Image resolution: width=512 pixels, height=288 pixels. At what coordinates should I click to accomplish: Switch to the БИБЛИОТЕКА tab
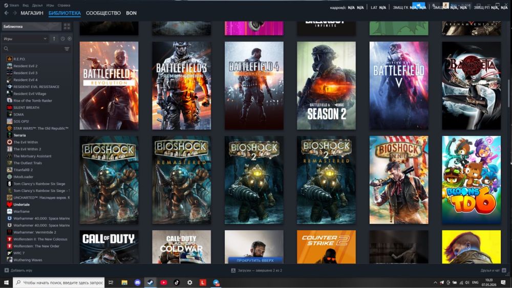[65, 13]
